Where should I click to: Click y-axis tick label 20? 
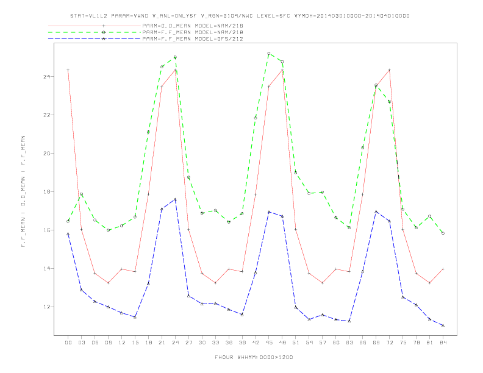click(x=47, y=153)
